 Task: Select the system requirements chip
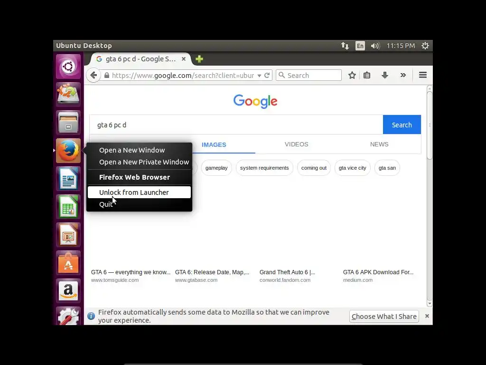point(264,168)
